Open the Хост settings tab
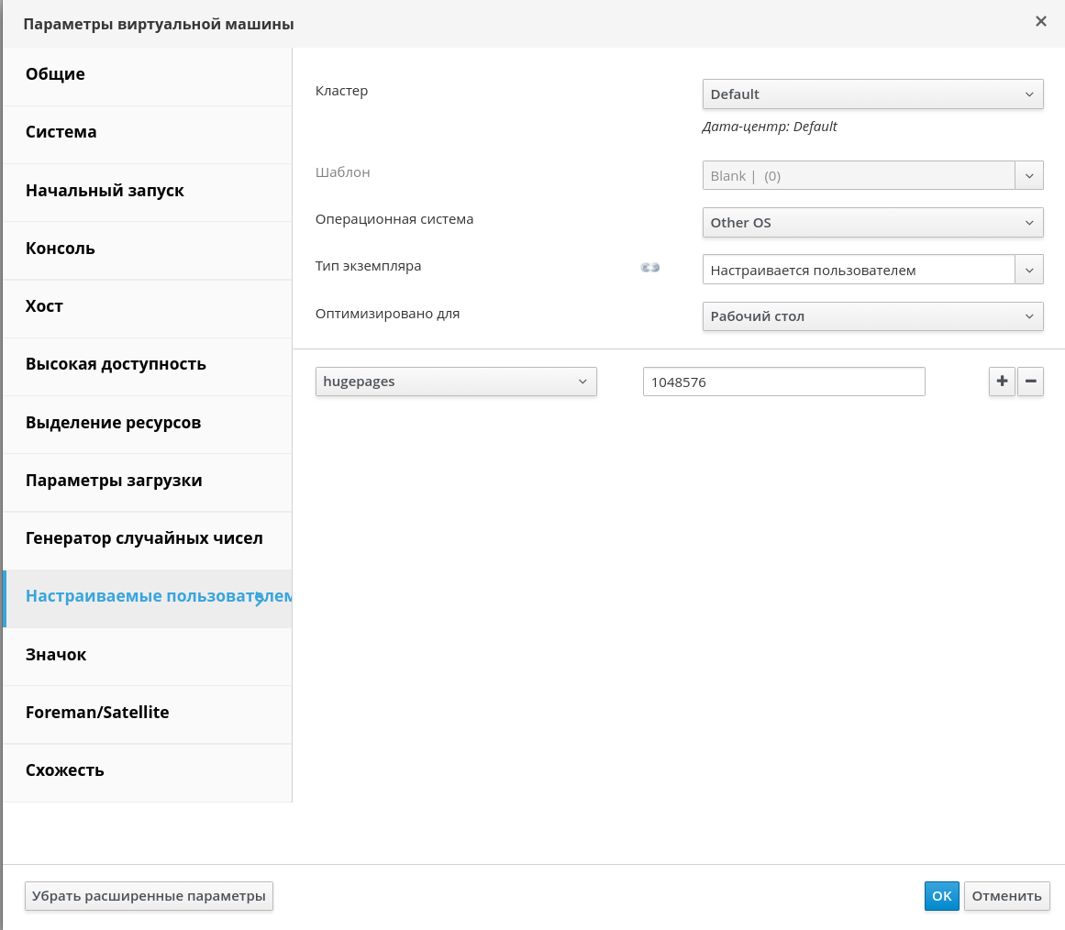 (x=44, y=306)
